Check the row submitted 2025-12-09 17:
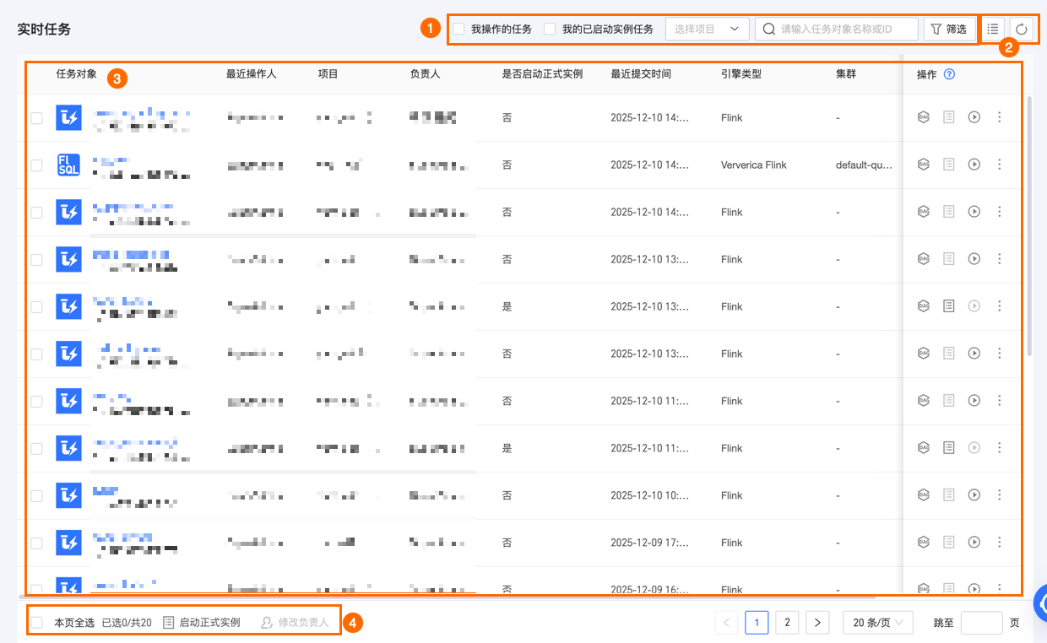Viewport: 1047px width, 643px height. (x=36, y=543)
